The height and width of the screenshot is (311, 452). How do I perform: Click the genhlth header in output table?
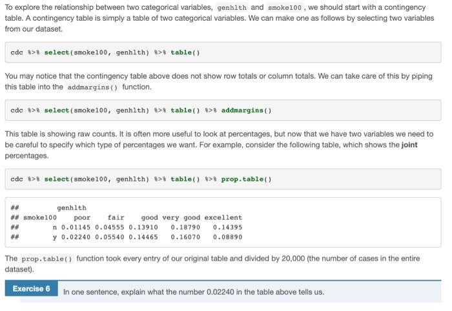click(x=72, y=208)
